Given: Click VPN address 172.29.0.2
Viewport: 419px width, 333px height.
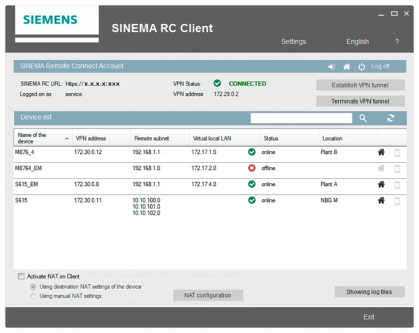Looking at the screenshot, I should click(226, 94).
